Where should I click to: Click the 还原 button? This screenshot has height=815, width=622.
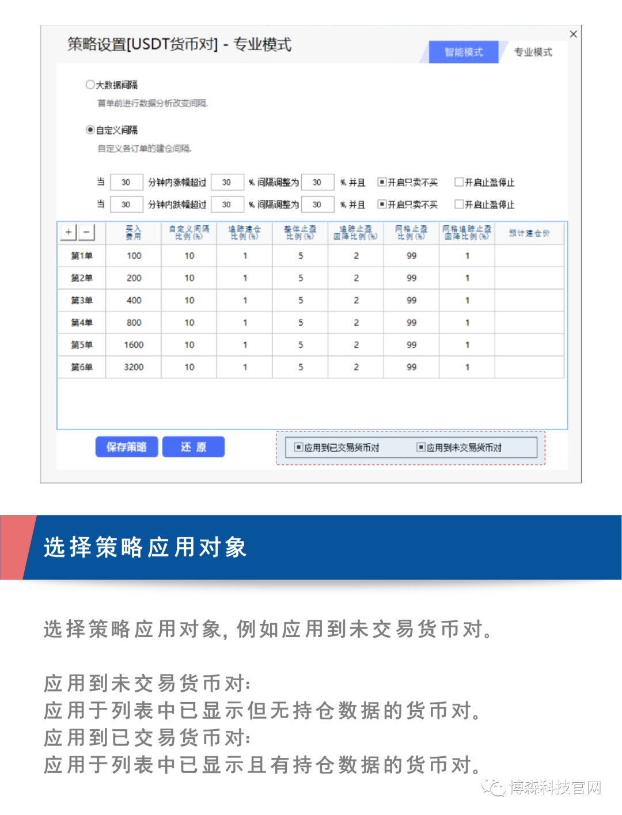point(194,447)
